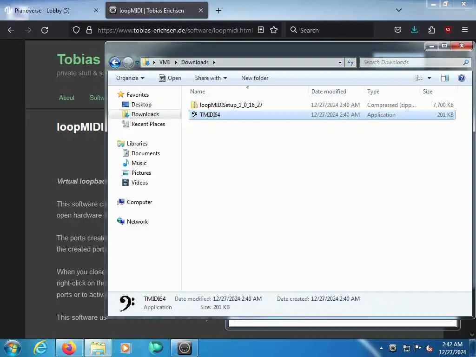This screenshot has height=357, width=476.
Task: Sort by Date modified column
Action: 329,92
